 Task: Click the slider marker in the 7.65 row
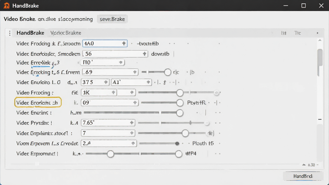(191, 123)
